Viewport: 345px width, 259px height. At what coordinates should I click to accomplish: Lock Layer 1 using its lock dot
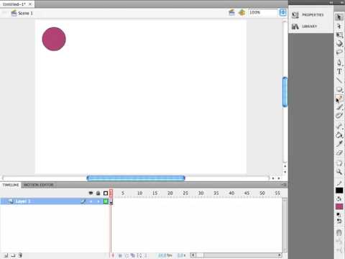coord(98,201)
